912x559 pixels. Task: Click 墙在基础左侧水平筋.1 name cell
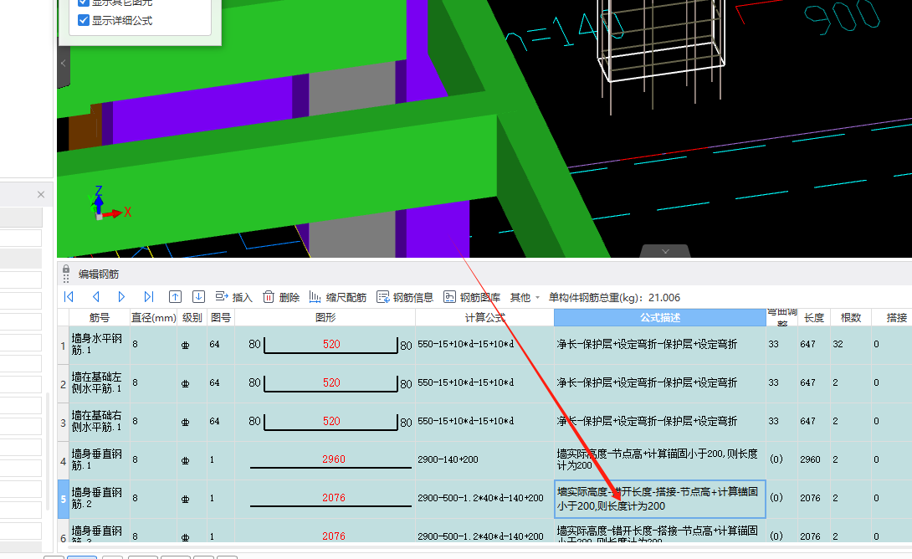coord(100,383)
